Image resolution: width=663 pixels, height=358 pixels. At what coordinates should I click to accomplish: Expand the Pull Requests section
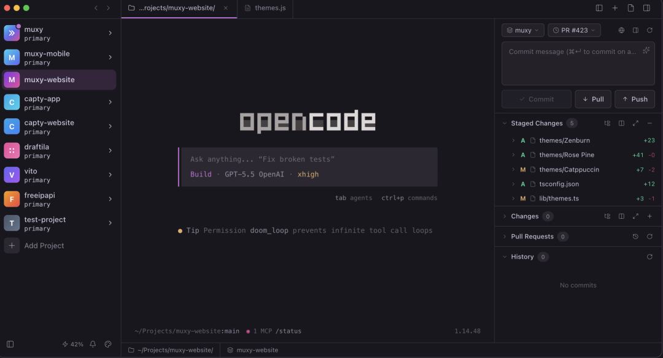click(x=505, y=237)
